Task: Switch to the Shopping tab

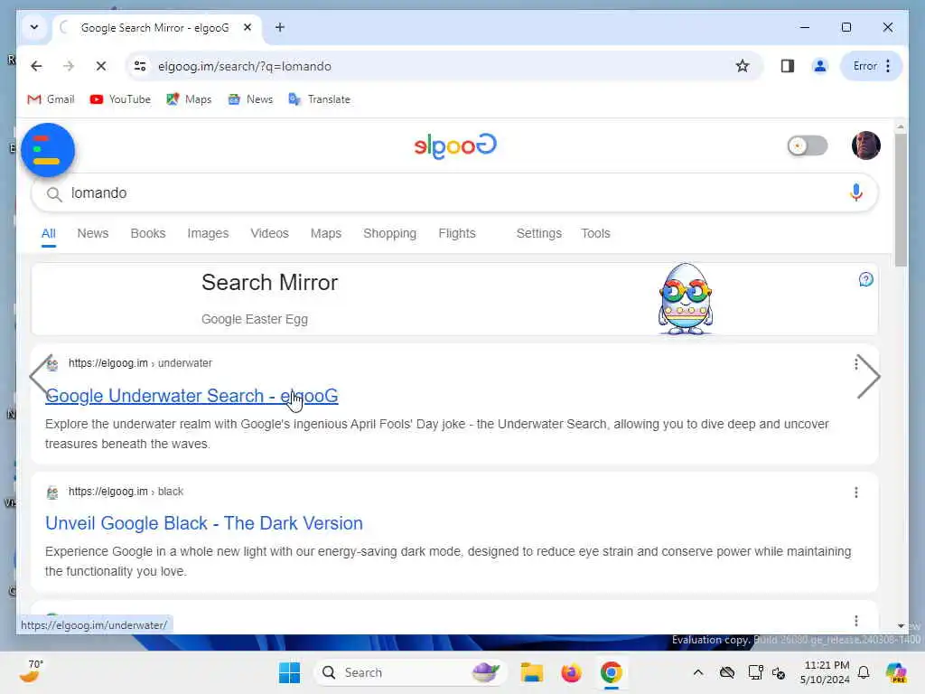Action: tap(389, 234)
